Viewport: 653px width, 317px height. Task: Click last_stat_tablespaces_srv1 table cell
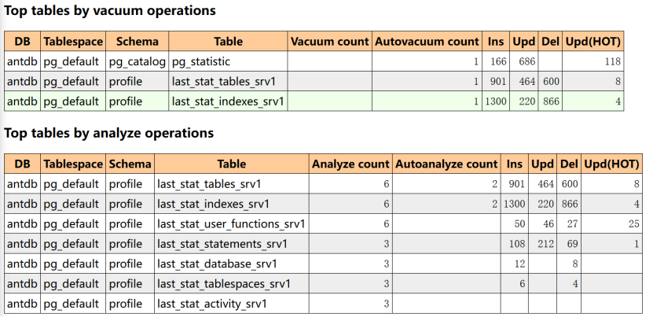[224, 283]
